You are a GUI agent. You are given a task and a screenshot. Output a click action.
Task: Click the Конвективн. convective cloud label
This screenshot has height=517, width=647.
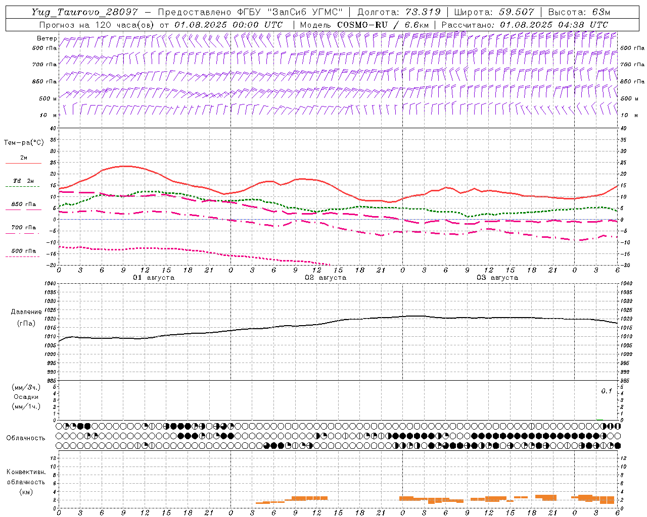[26, 472]
